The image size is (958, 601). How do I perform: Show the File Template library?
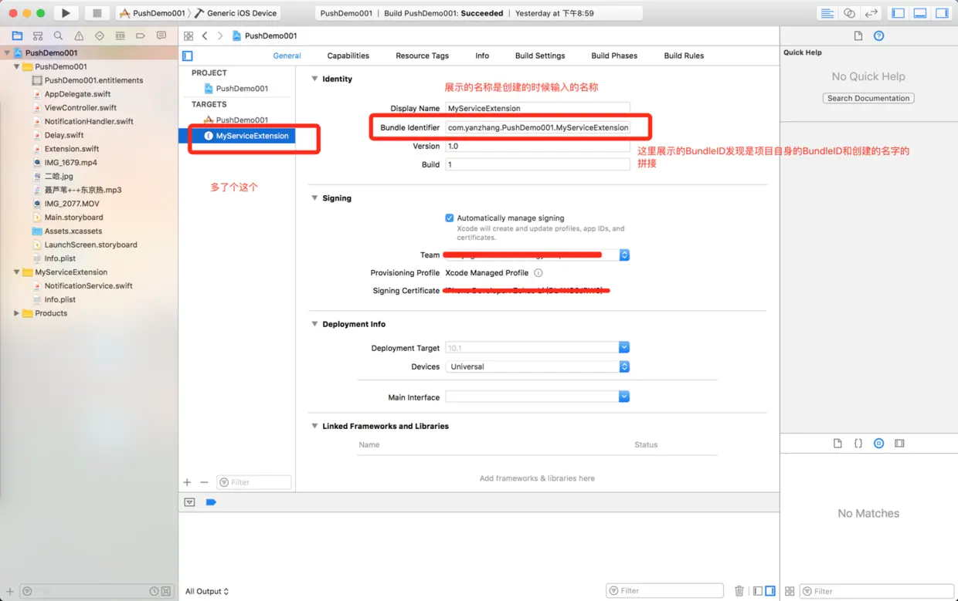[837, 444]
